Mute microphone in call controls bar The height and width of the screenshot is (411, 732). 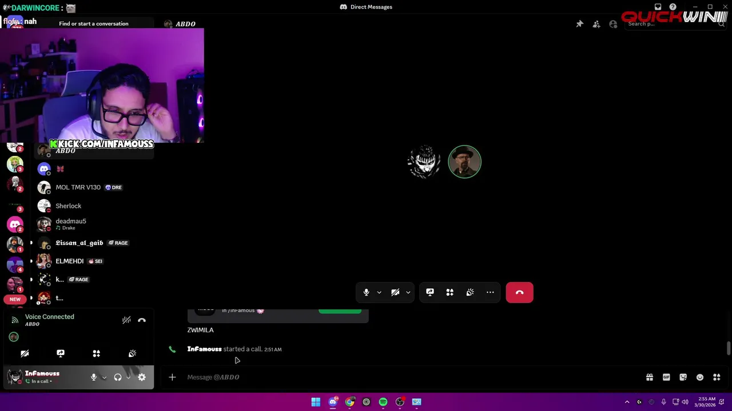pos(366,292)
